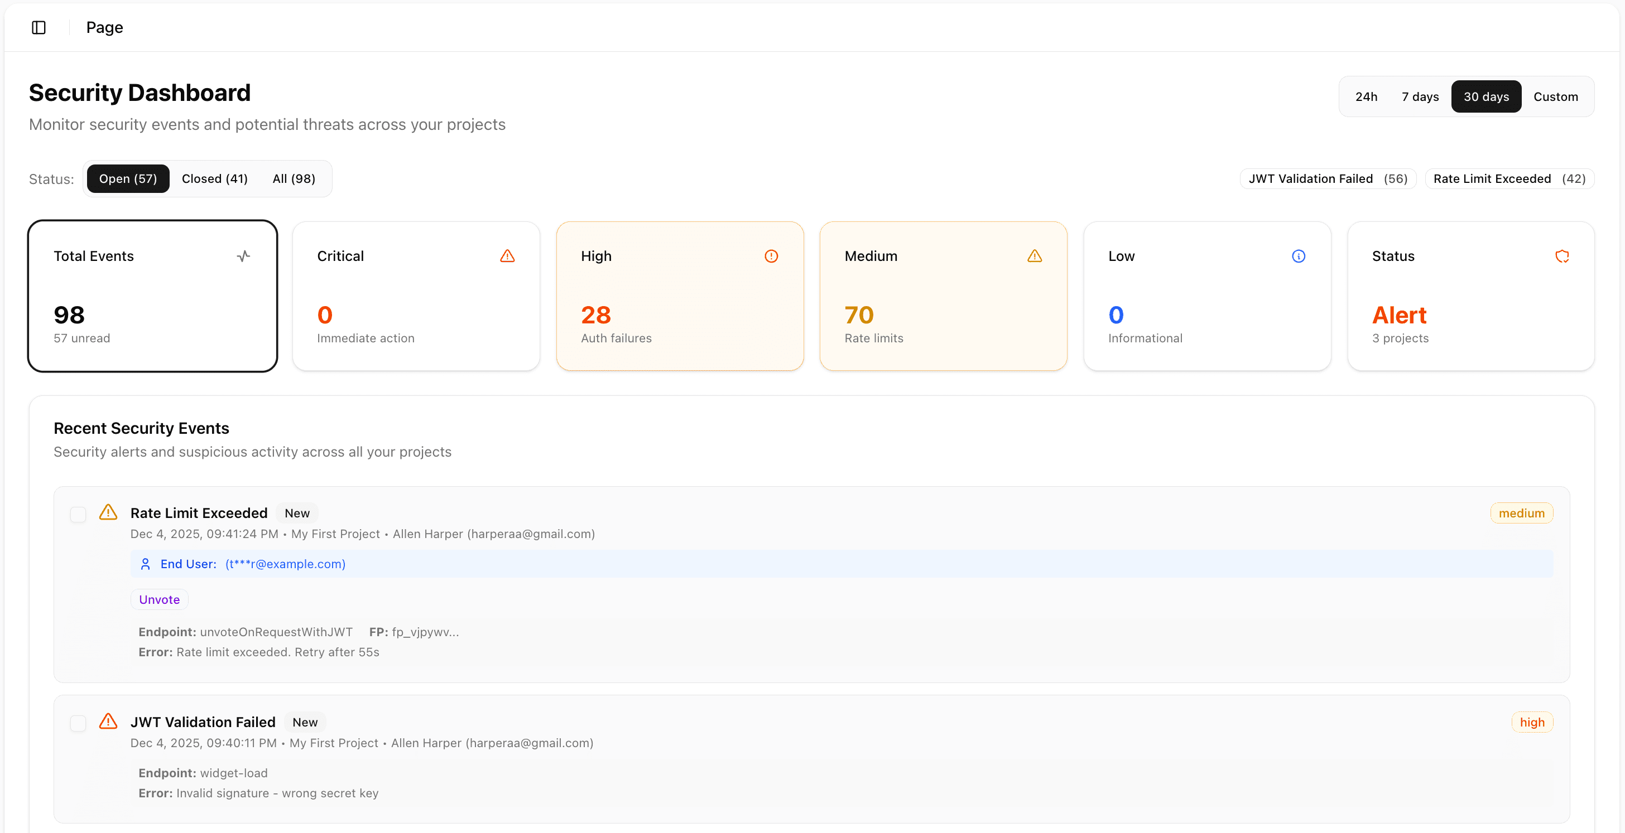Click the alert icon on the High card
The image size is (1625, 833).
click(x=772, y=256)
